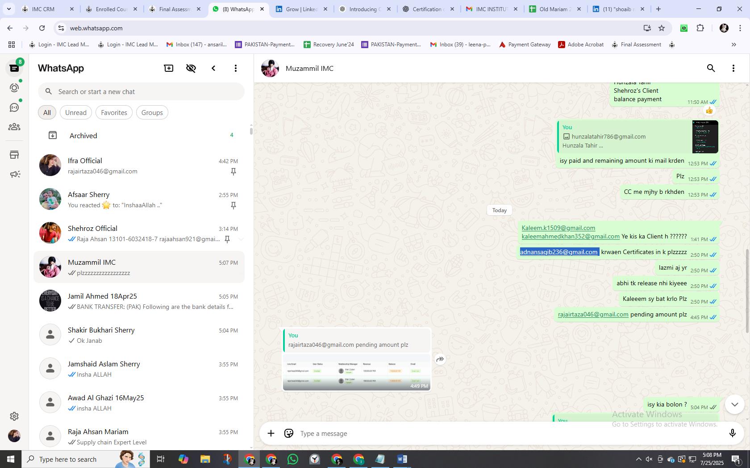
Task: Open the Raja Ahsan Mariam chat
Action: point(139,436)
